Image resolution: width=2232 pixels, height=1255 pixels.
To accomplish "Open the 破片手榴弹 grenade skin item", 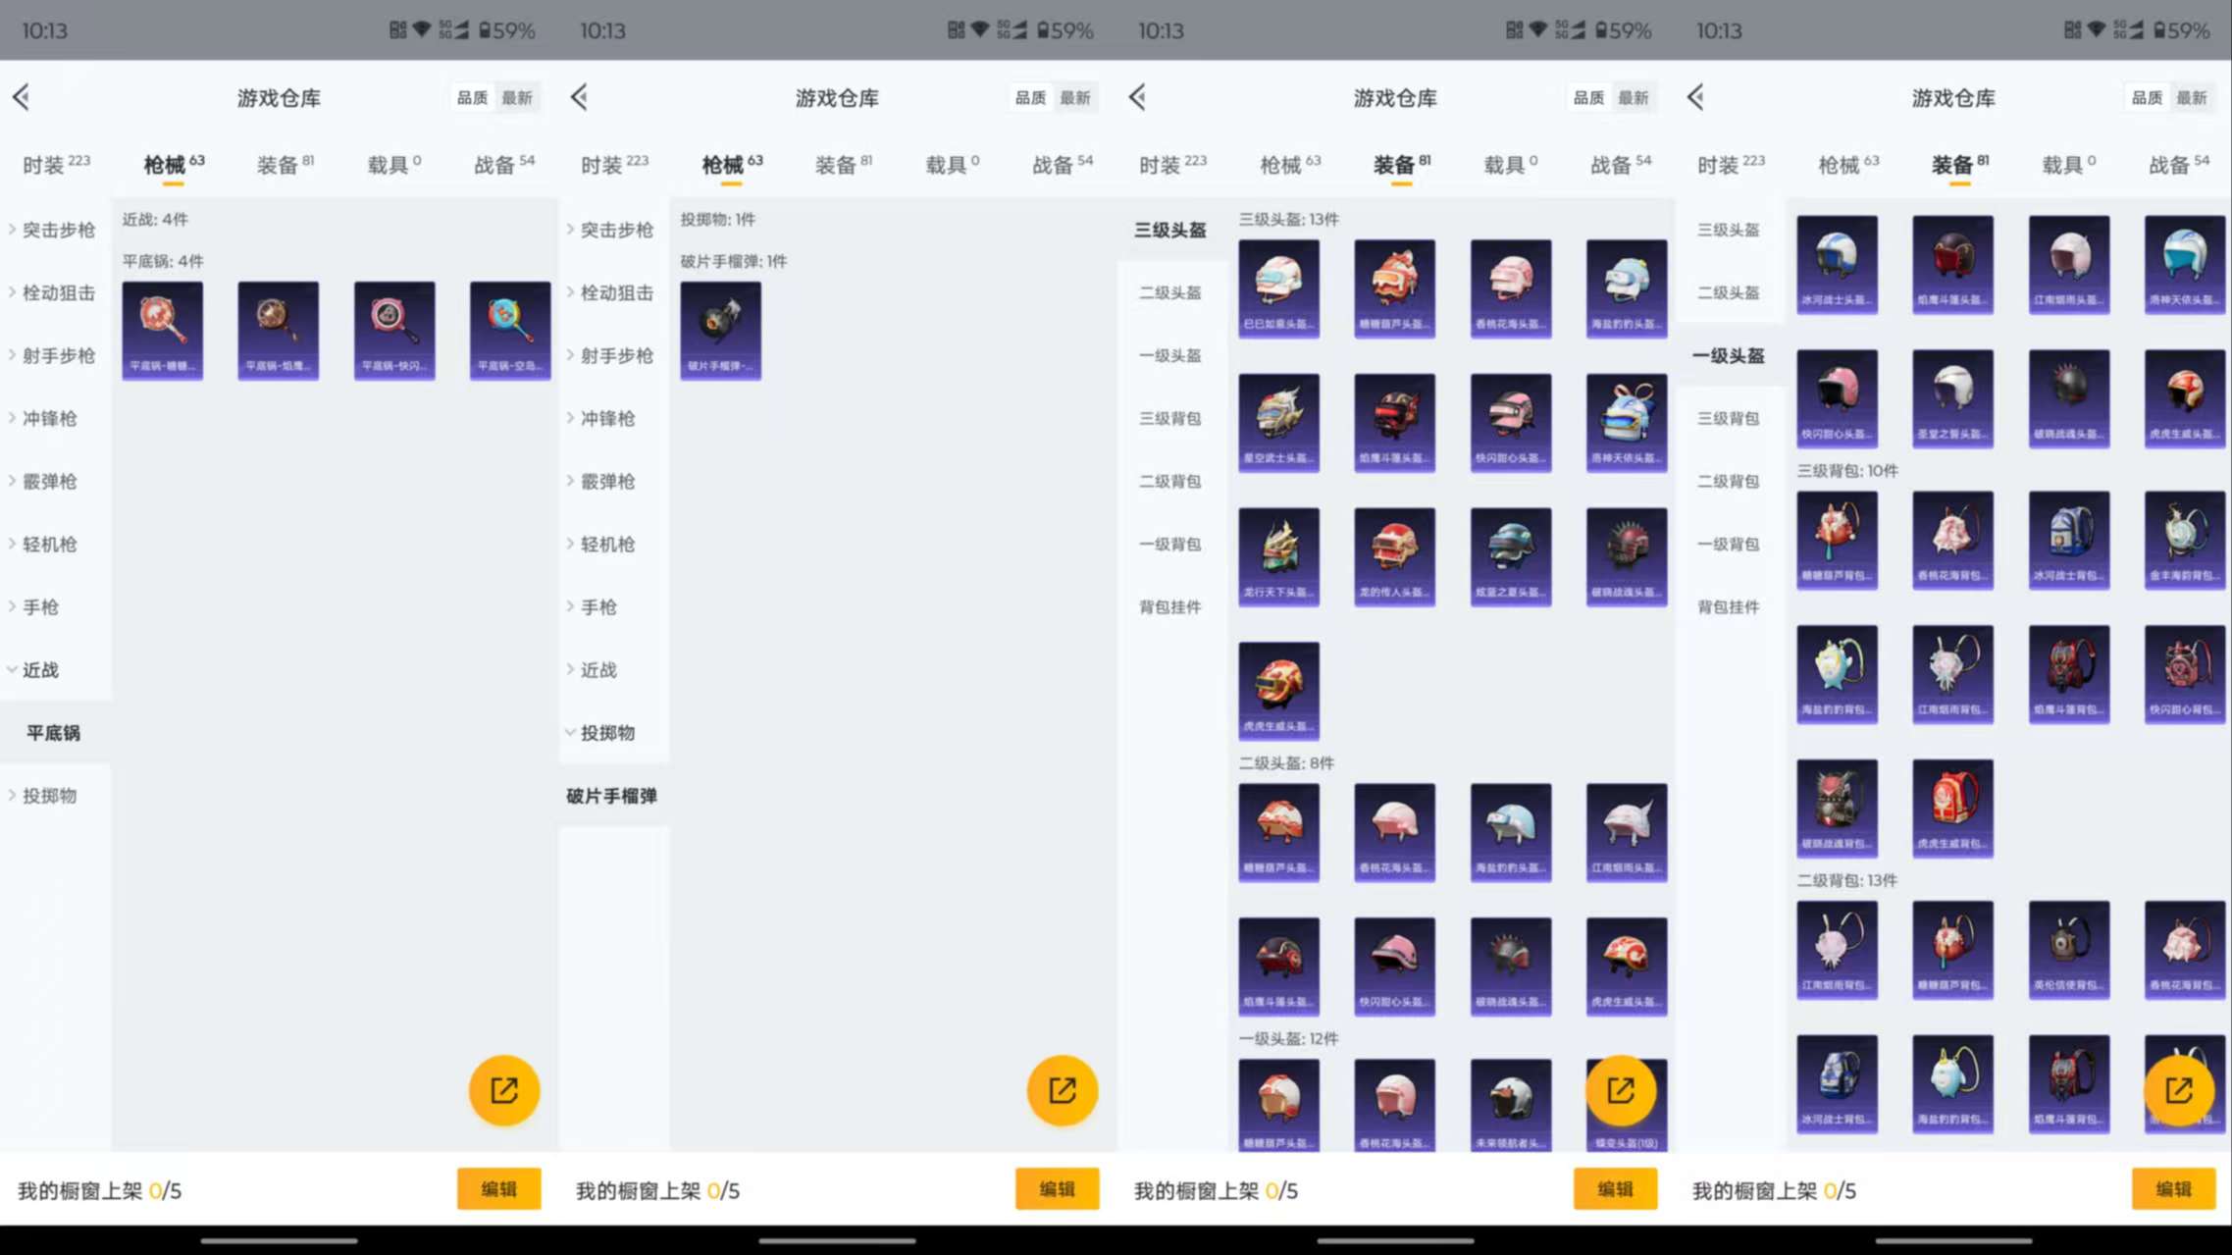I will (721, 331).
